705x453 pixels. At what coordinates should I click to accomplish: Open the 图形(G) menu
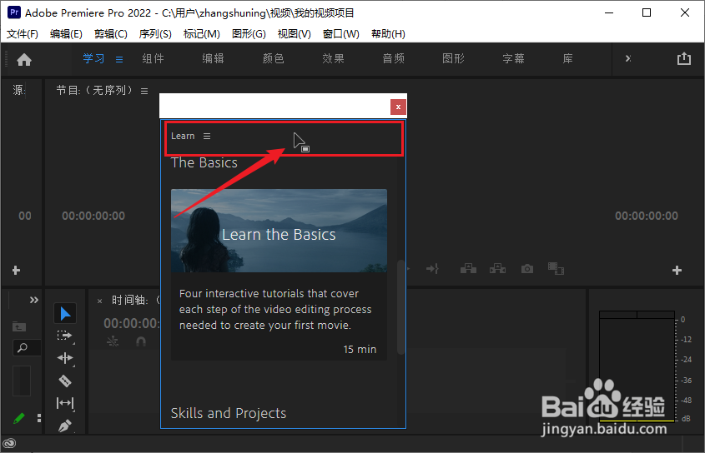click(x=249, y=33)
